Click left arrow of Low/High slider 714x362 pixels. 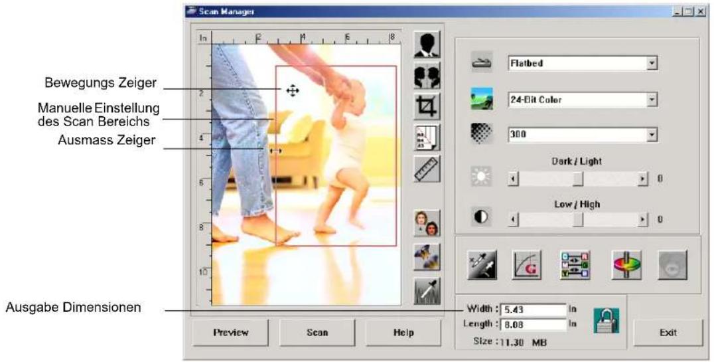(x=513, y=220)
